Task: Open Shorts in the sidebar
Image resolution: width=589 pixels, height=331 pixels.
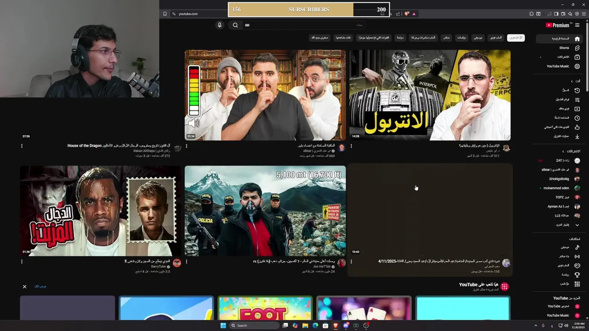Action: pyautogui.click(x=560, y=48)
